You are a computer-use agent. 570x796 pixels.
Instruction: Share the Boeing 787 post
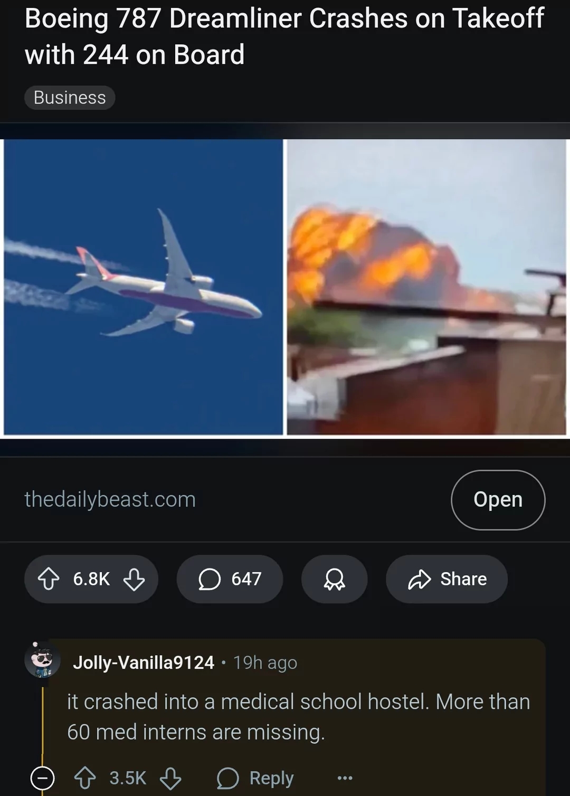pyautogui.click(x=446, y=579)
